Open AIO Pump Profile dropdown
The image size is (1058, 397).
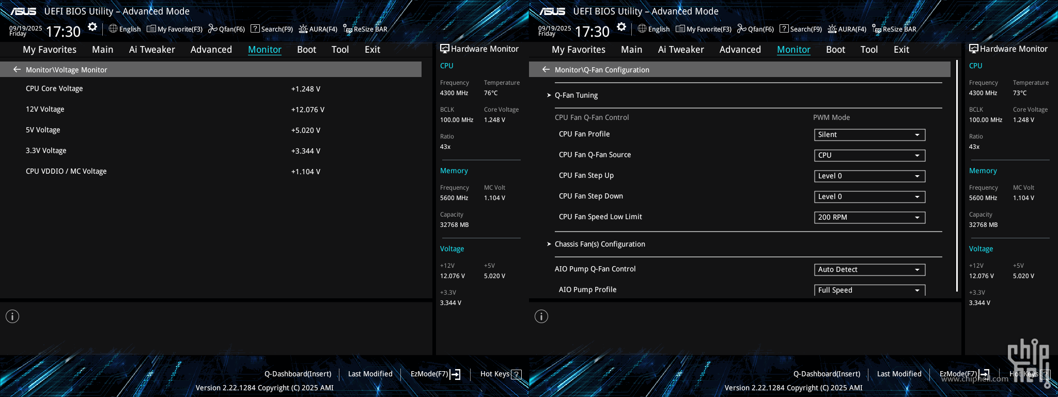click(869, 290)
